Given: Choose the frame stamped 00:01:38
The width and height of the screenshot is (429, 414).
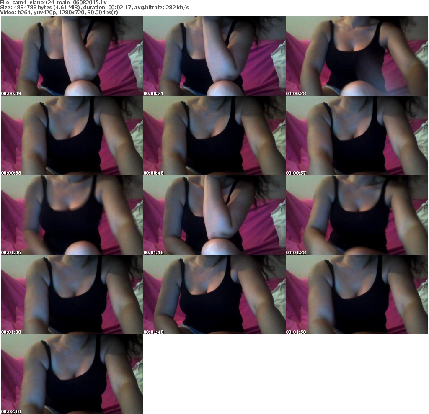Looking at the screenshot, I should [x=72, y=295].
